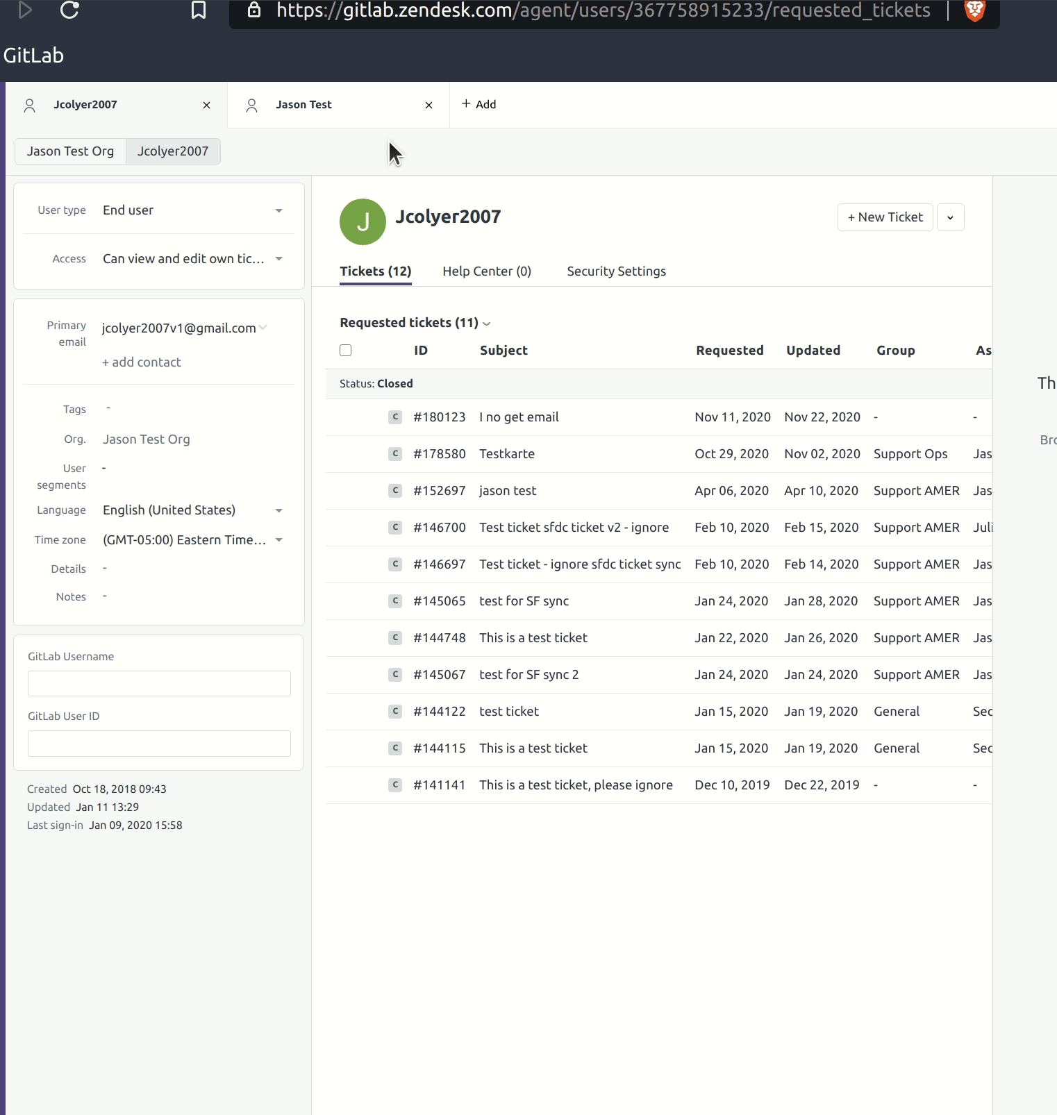Viewport: 1057px width, 1115px height.
Task: Close the Jason Test tab
Action: point(428,105)
